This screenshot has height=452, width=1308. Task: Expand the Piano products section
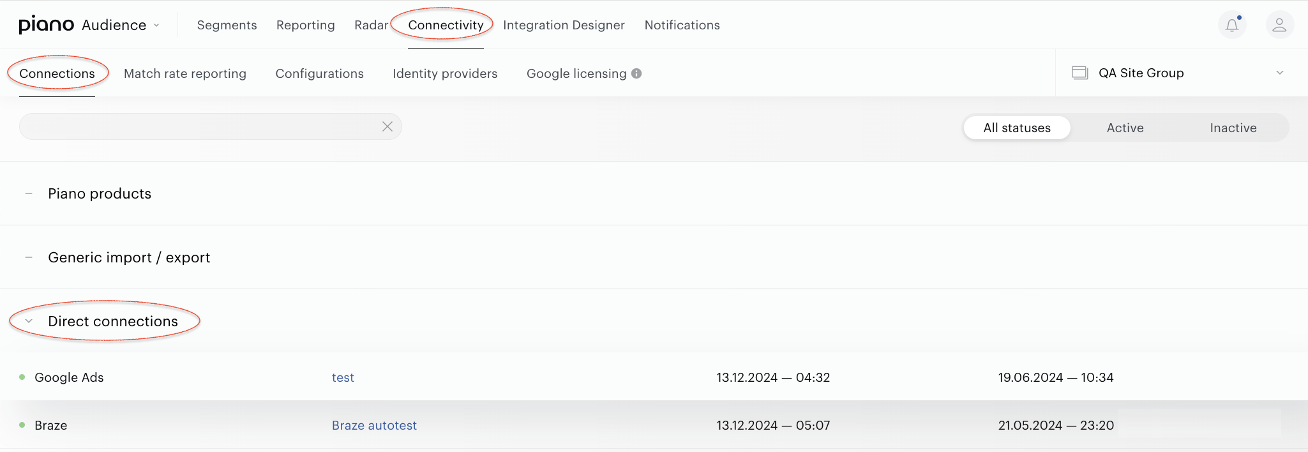29,193
